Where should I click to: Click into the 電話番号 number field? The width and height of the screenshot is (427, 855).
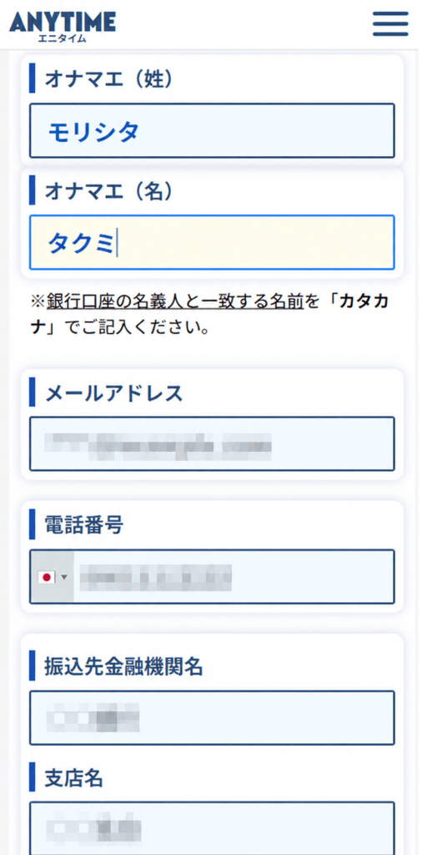[234, 577]
